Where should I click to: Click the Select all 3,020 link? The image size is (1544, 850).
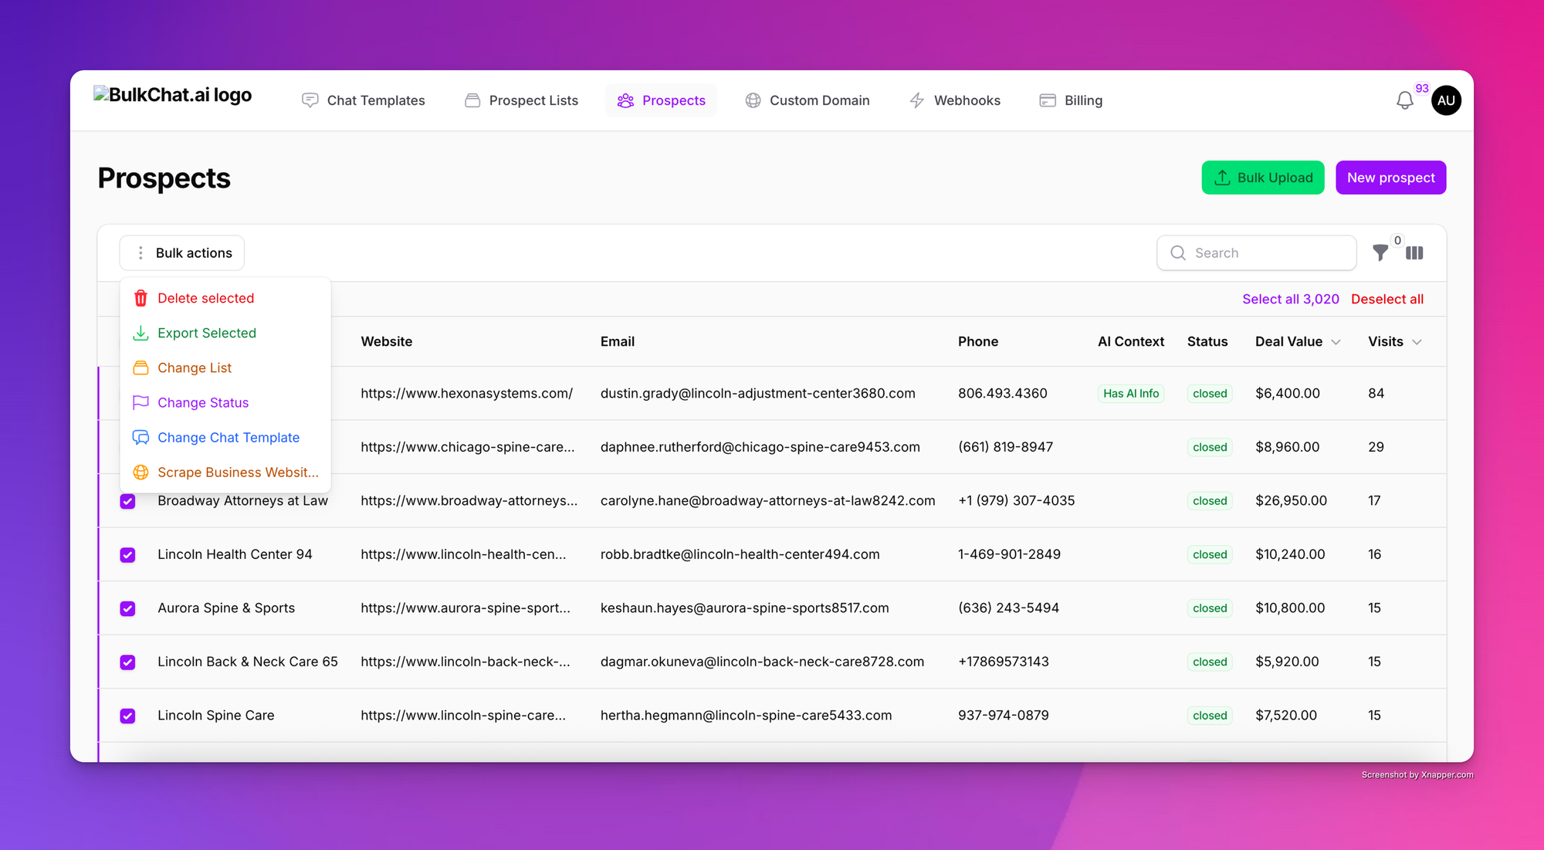[1290, 299]
